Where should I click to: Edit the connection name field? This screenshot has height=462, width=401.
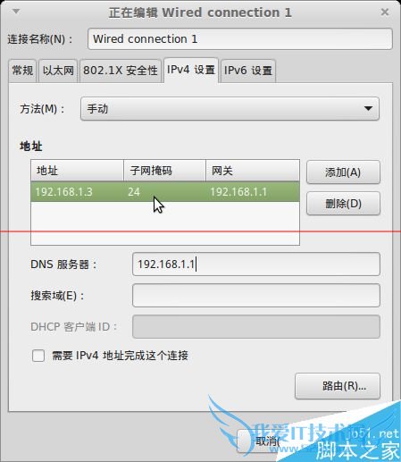click(x=240, y=38)
